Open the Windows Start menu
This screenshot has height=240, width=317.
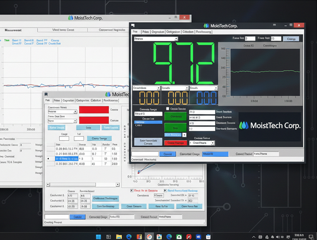pyautogui.click(x=98, y=236)
